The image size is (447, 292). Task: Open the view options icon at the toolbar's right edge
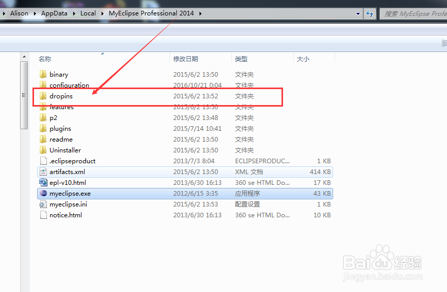444,43
